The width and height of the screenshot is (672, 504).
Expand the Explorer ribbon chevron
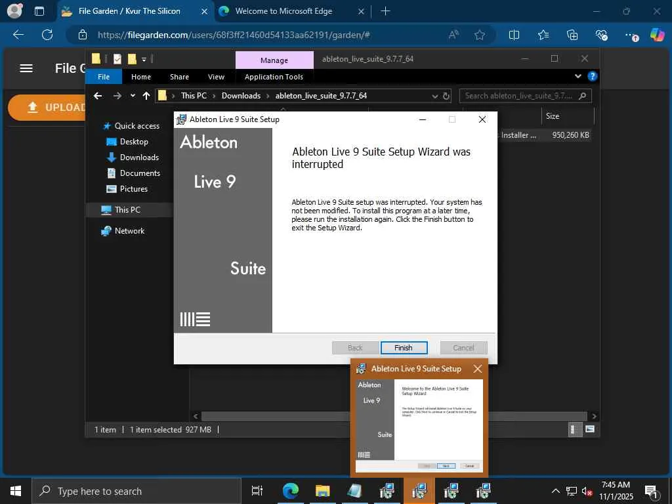click(578, 76)
